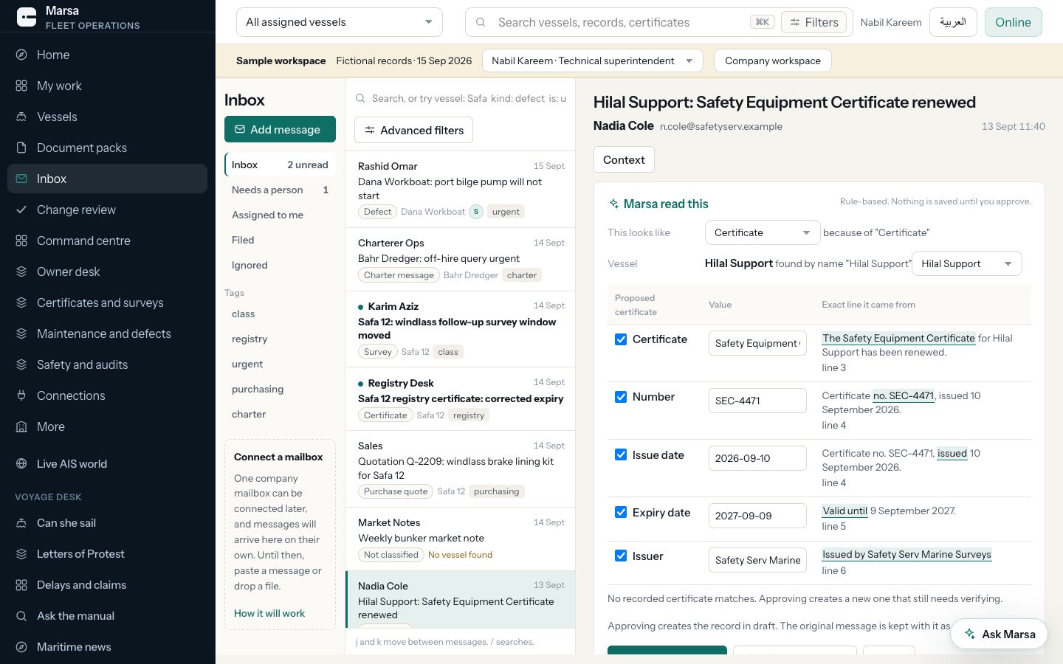Screen dimensions: 1063x664
Task: Open Rashid Omar bilge pump message
Action: [461, 189]
